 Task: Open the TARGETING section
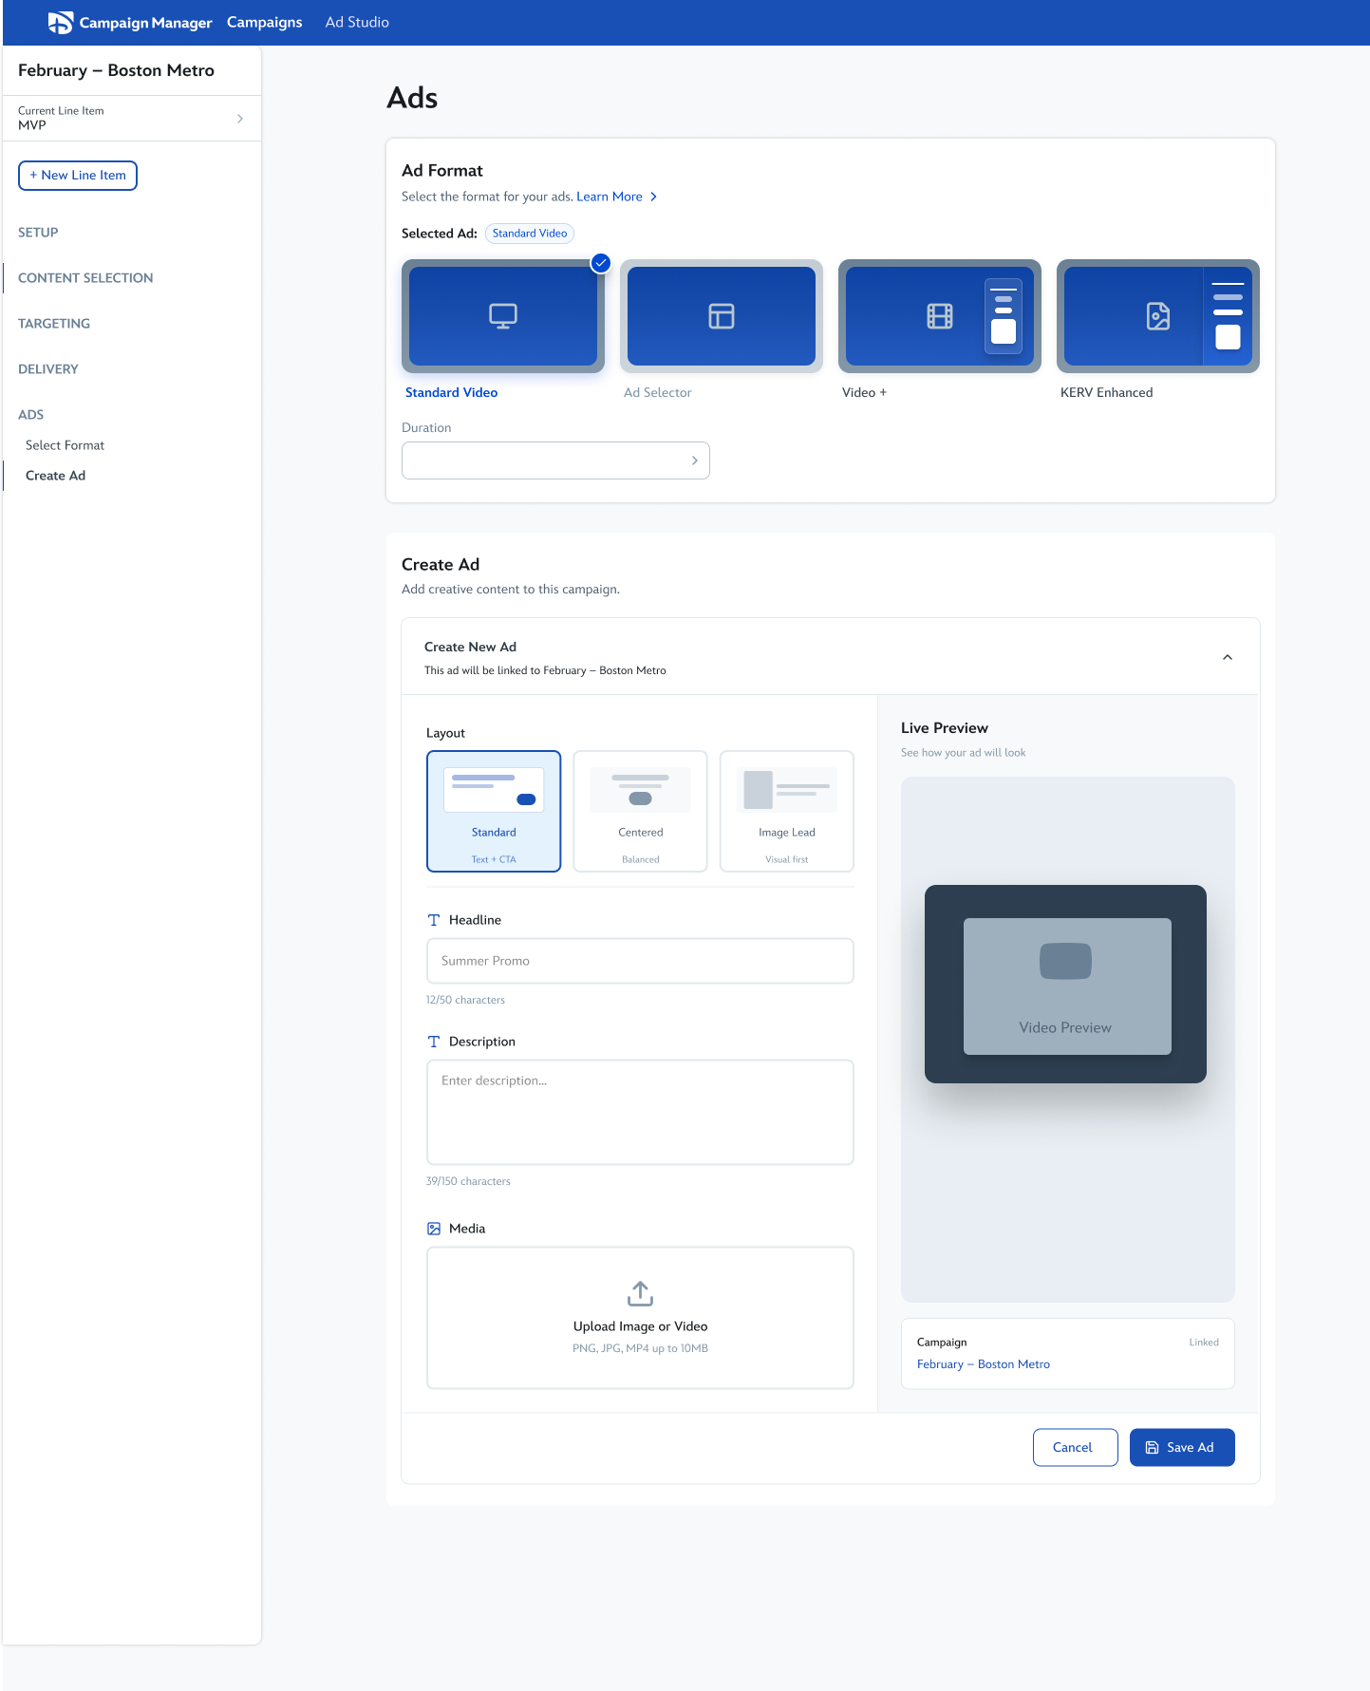54,324
